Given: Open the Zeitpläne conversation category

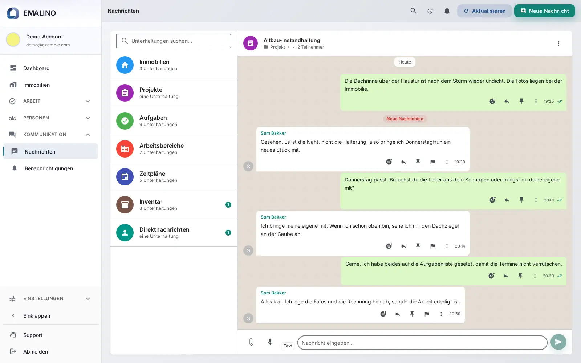Looking at the screenshot, I should 174,177.
